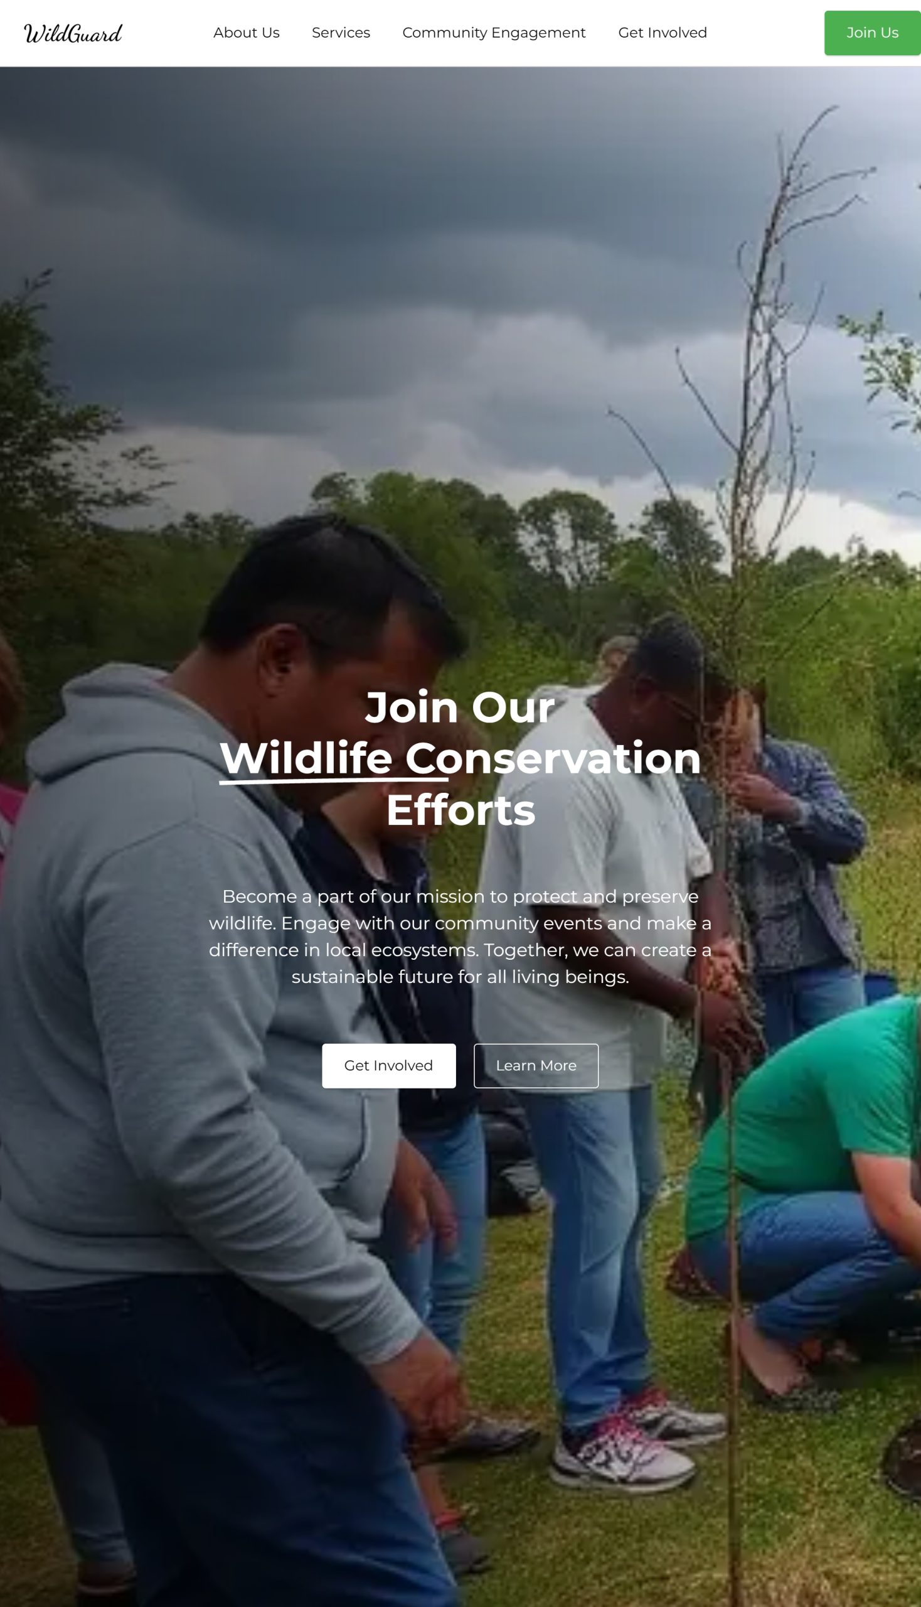
Task: Click the empty navbar space before Join Us
Action: [x=765, y=33]
